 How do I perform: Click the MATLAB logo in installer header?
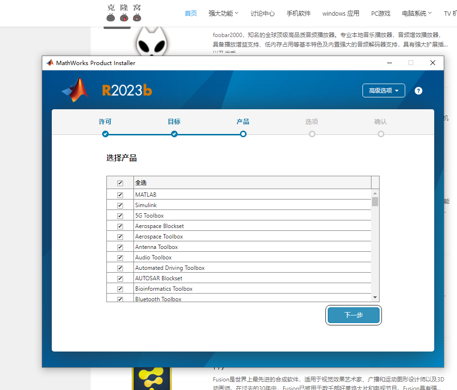pyautogui.click(x=75, y=90)
